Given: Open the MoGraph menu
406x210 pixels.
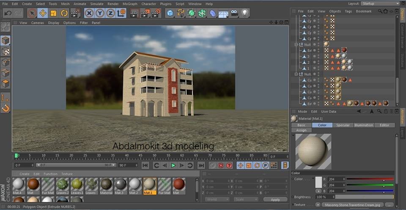Looking at the screenshot, I should coord(129,4).
